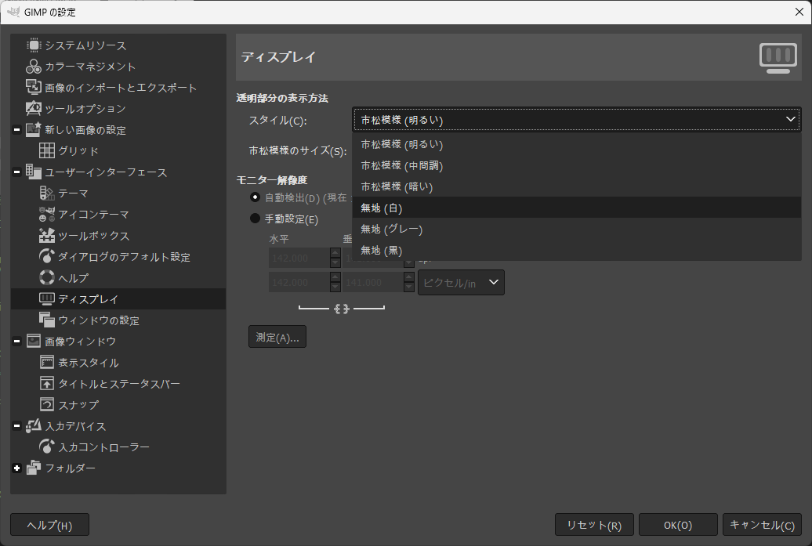Viewport: 812px width, 546px height.
Task: Click the ユーザーインターフェース icon
Action: 34,172
